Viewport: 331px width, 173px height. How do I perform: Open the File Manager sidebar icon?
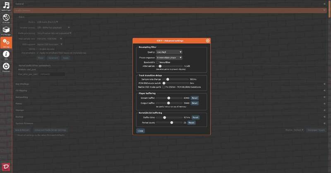(6, 31)
